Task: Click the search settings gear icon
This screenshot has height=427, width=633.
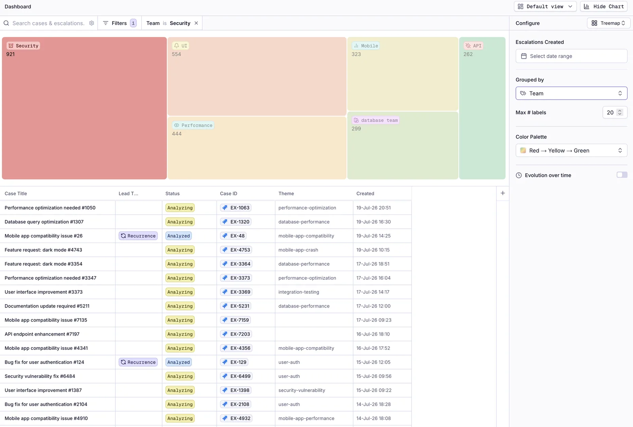Action: pos(92,23)
